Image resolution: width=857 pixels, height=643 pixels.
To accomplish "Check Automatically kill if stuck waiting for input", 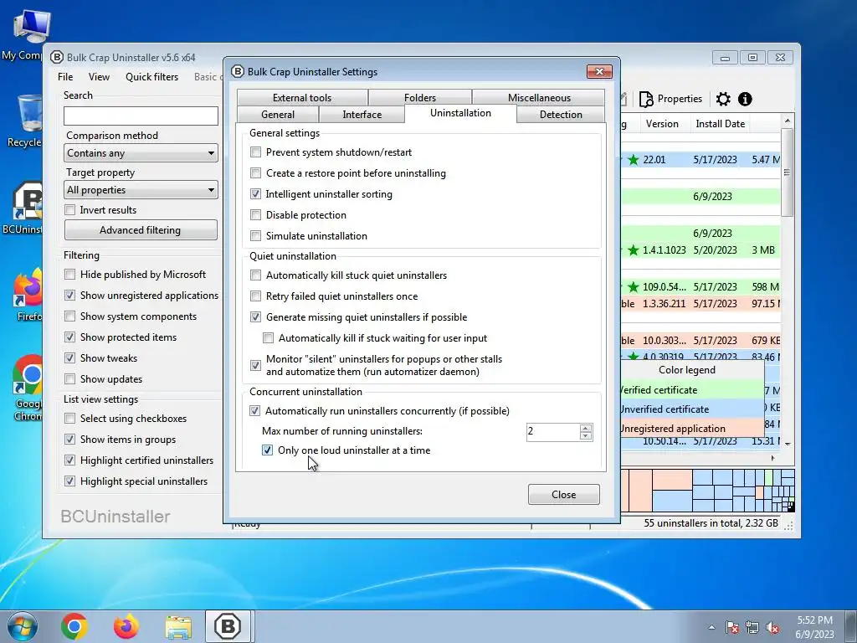I will coord(268,338).
